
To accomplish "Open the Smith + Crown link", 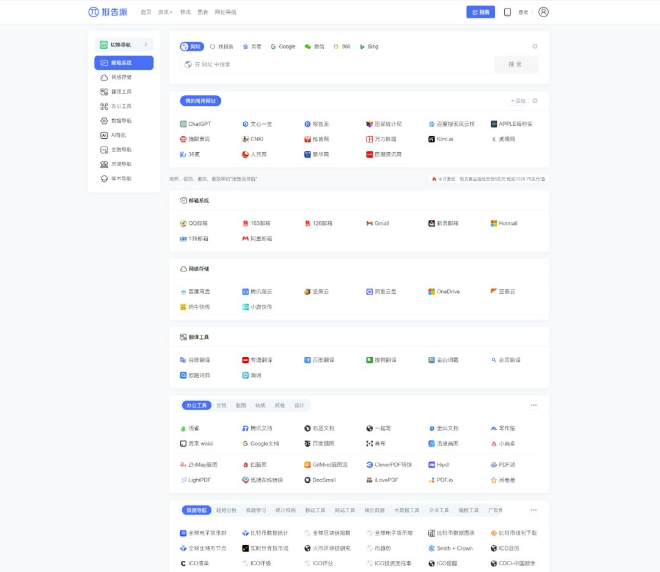I will (450, 548).
